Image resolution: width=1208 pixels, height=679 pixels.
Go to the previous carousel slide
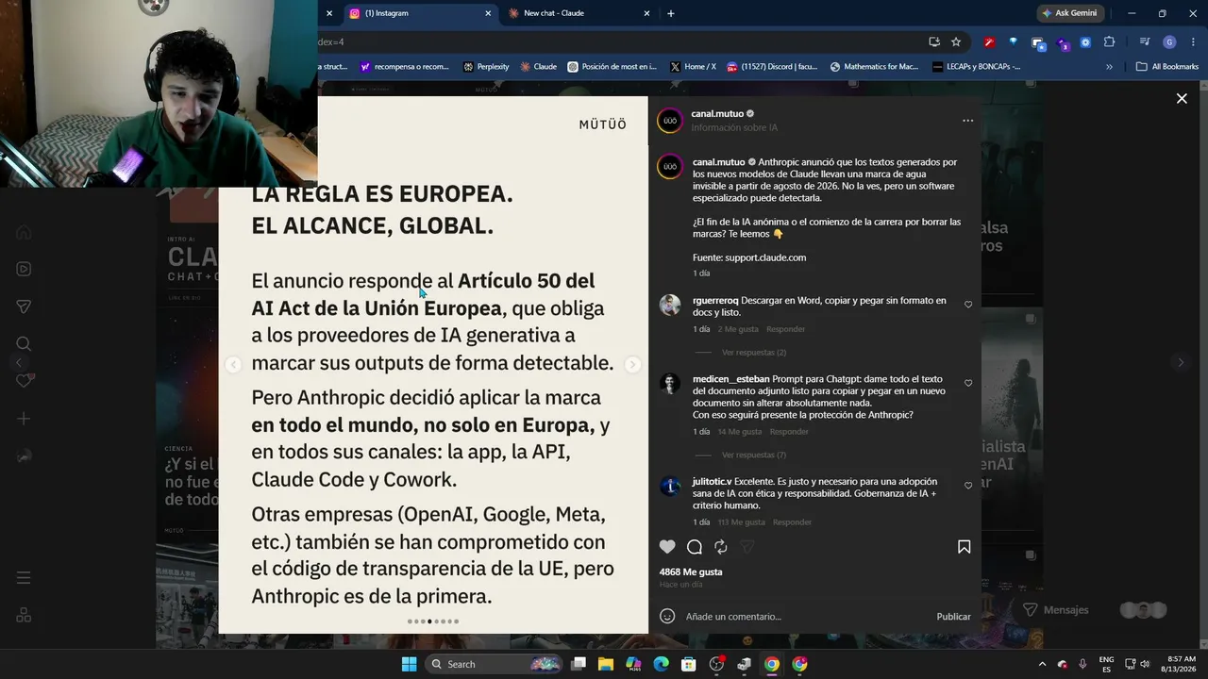(234, 365)
